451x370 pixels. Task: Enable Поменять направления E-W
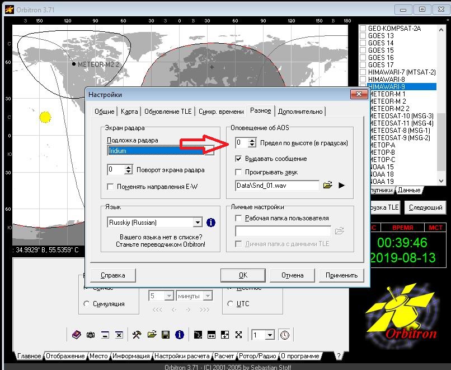(110, 187)
